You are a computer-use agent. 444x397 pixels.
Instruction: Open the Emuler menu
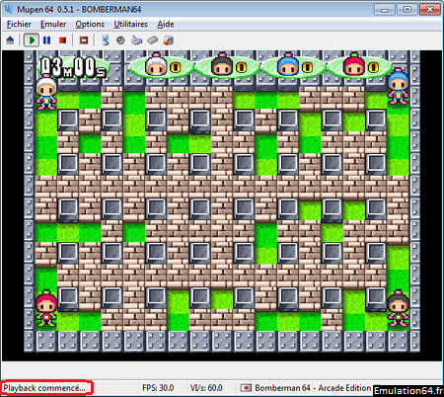(53, 24)
